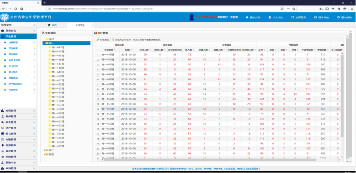Open 制卡中心 submenu item
Screen dimensions: 356x173
pos(18,72)
